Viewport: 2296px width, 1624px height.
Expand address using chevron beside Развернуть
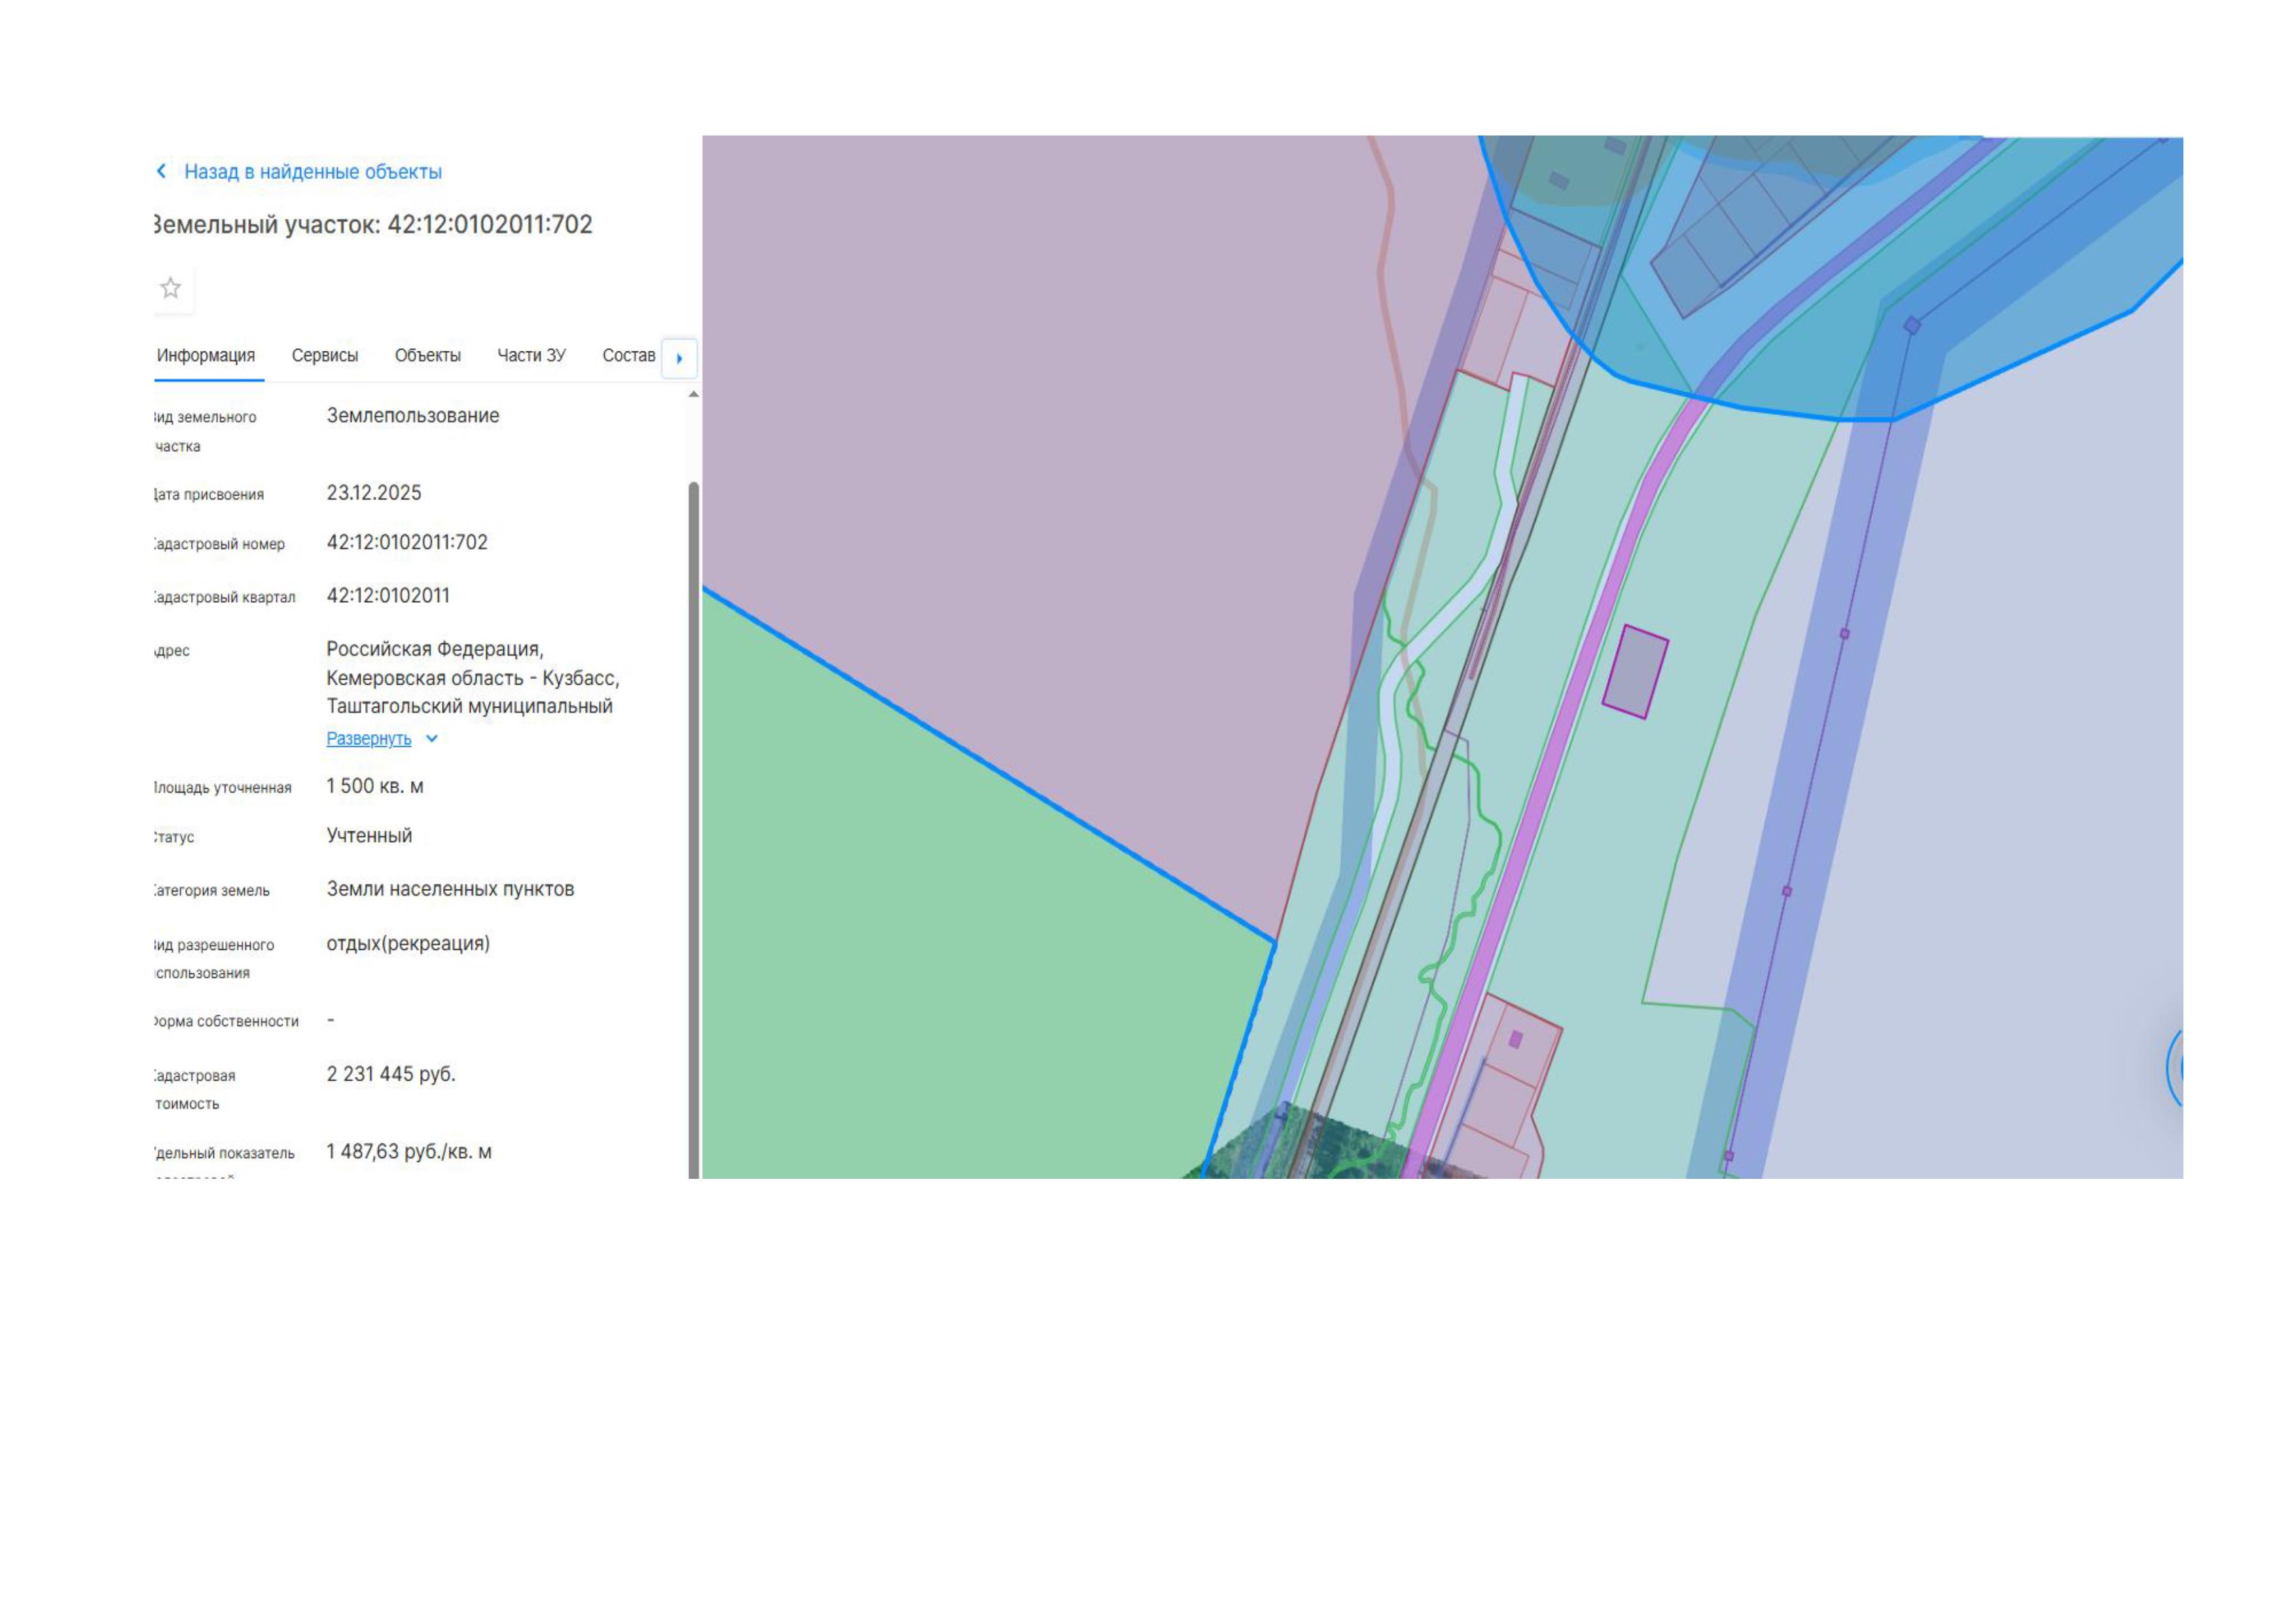(432, 739)
